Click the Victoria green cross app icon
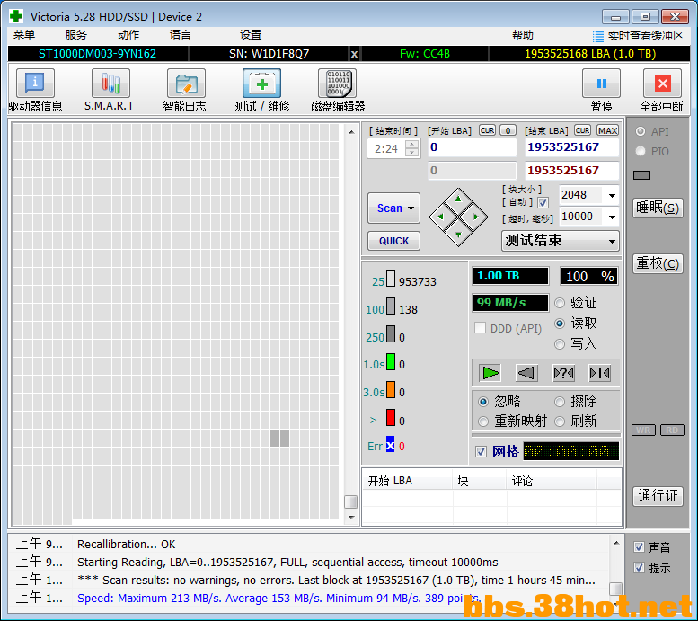 pos(16,16)
